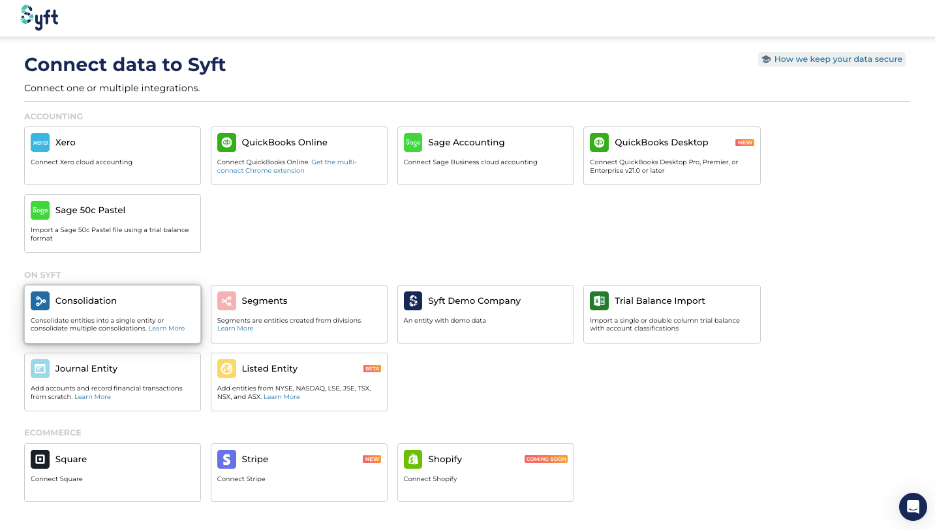Select the QuickBooks Online title

(x=284, y=142)
